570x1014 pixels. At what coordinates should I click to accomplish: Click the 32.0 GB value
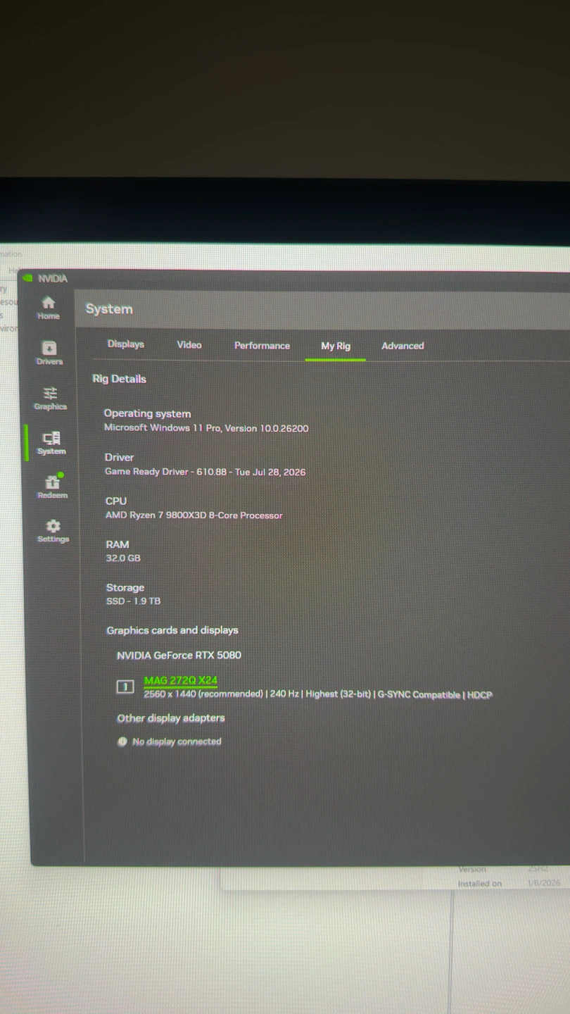pos(123,558)
